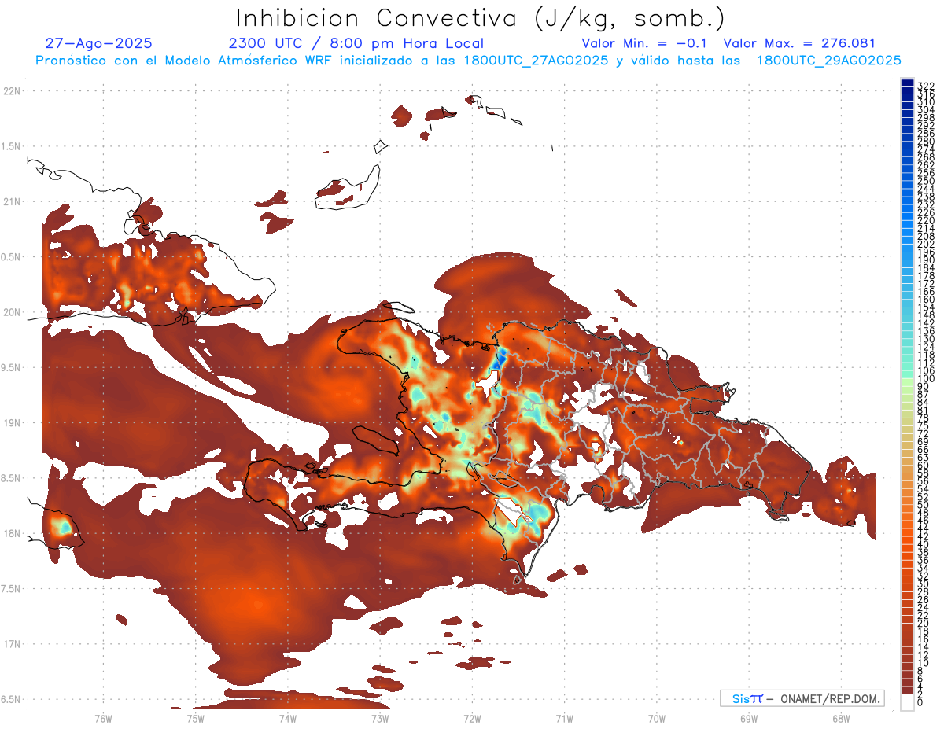
Task: Click the '17N' latitude label
Action: [12, 644]
